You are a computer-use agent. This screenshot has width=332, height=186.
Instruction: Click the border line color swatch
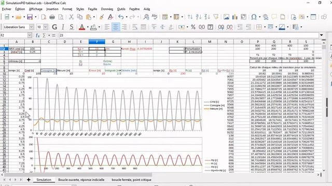coord(282,27)
